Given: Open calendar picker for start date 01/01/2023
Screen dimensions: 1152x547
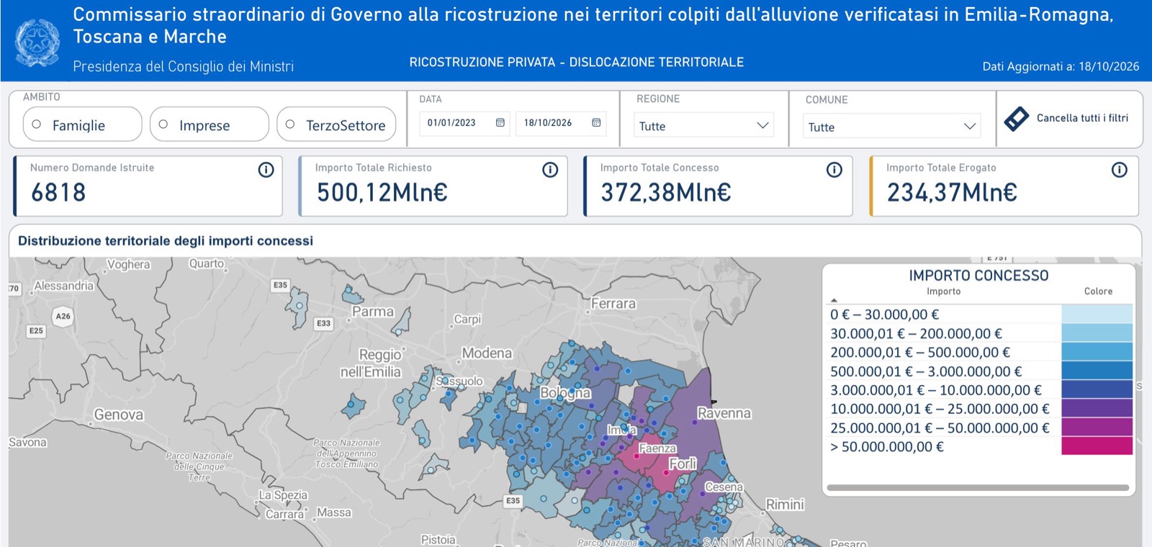Looking at the screenshot, I should pos(500,123).
